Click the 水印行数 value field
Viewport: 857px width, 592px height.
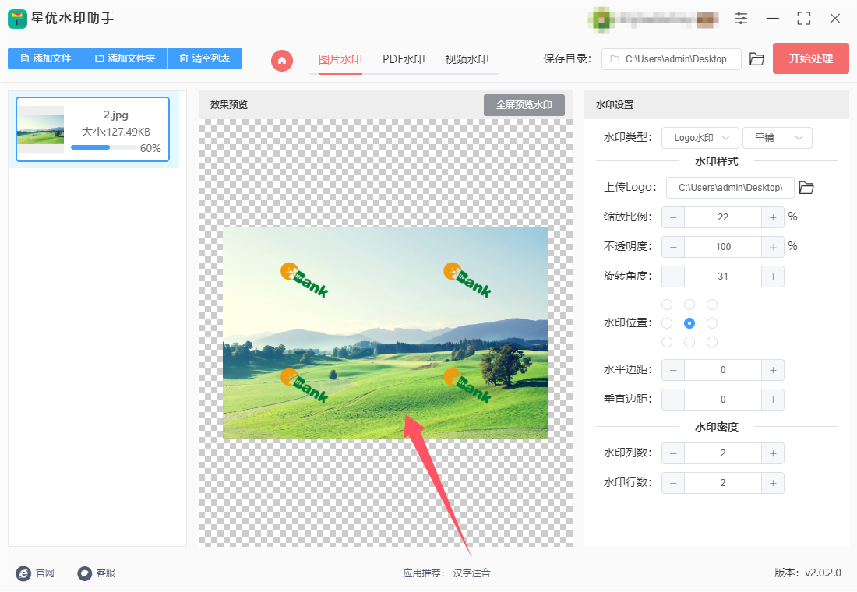pos(723,483)
